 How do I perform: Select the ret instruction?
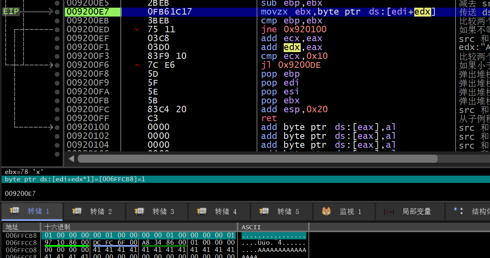(269, 118)
